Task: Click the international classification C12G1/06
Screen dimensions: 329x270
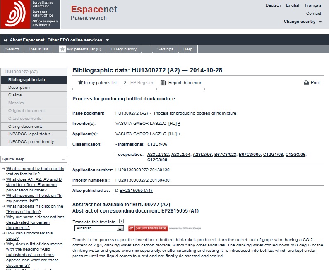Action: (157, 144)
